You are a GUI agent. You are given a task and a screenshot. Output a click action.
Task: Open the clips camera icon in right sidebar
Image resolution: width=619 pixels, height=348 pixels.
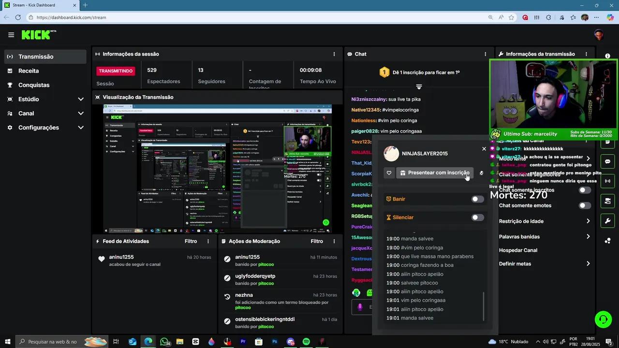click(607, 201)
